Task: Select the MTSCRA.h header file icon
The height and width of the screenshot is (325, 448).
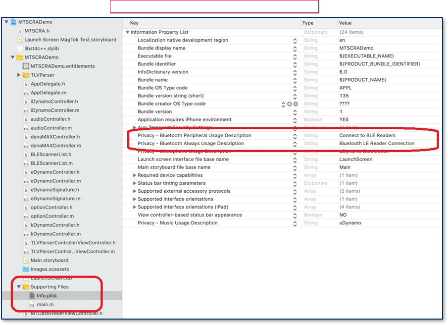Action: click(19, 31)
